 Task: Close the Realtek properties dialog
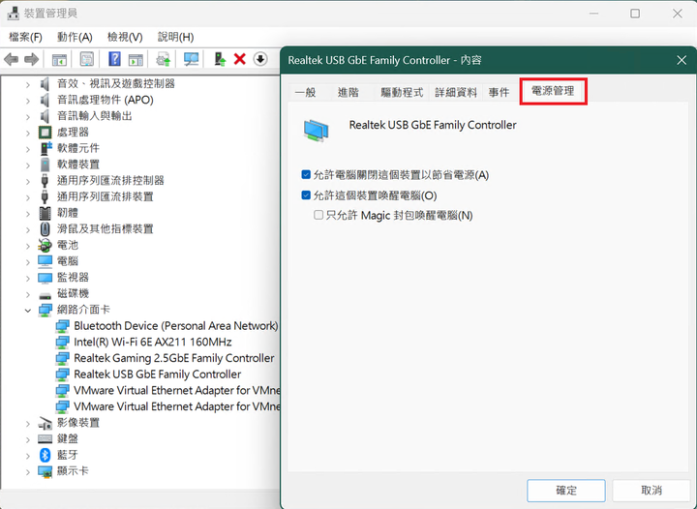(681, 60)
